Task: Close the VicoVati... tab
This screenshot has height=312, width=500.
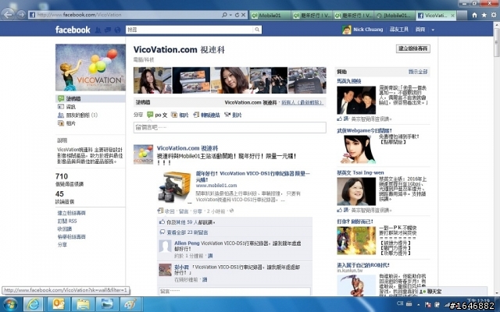Action: [x=452, y=15]
